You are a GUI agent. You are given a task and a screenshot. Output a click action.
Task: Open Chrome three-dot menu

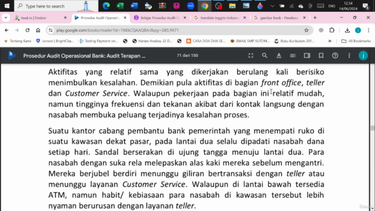click(x=369, y=30)
